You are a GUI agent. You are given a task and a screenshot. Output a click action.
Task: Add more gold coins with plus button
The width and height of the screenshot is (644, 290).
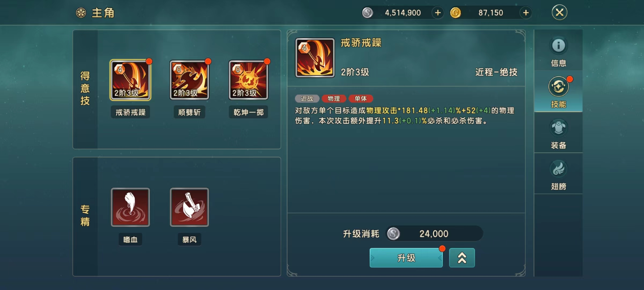526,13
